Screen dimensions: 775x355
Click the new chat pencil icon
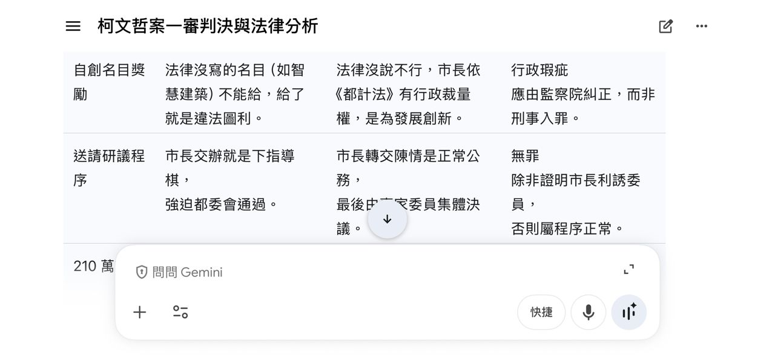point(665,26)
